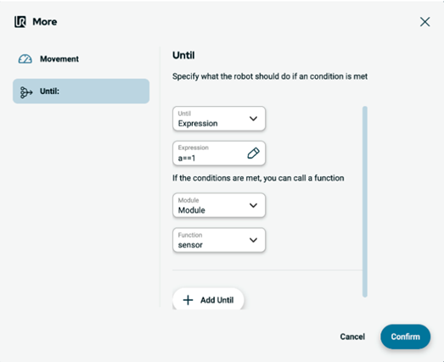Viewport: 444px width, 362px height.
Task: Click the chevron on the Module field
Action: tap(253, 205)
